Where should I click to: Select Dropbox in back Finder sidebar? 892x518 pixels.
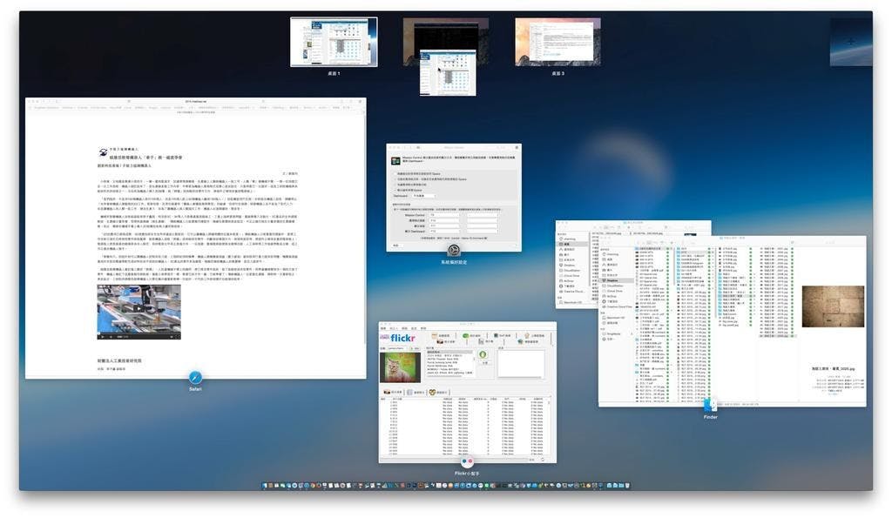point(570,265)
